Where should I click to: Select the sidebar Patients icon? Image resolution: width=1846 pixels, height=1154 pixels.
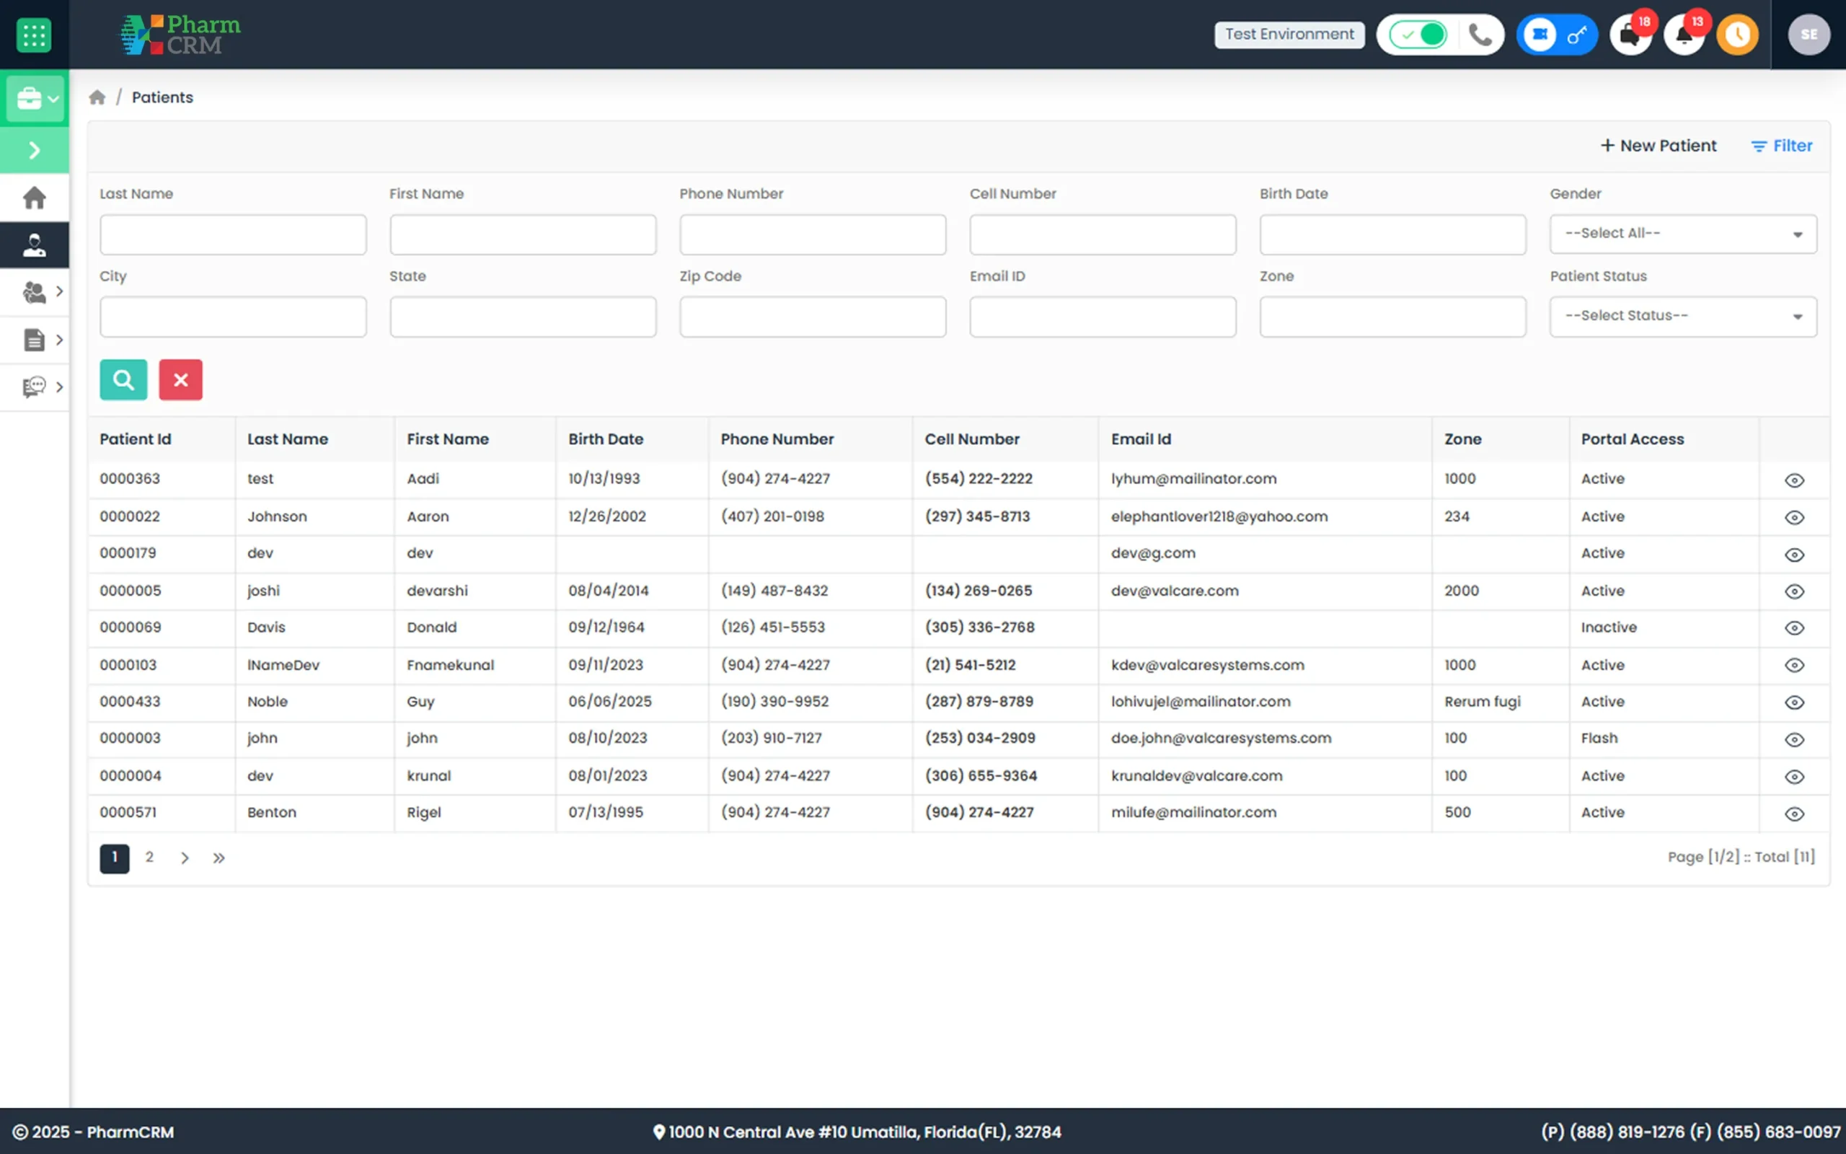click(35, 245)
